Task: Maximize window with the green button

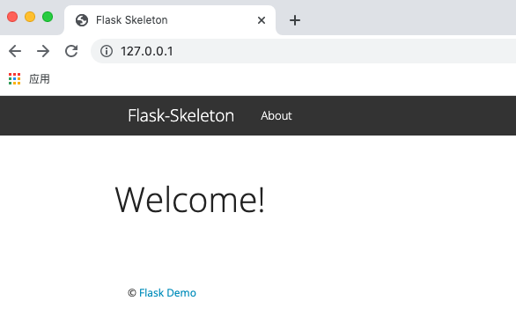Action: click(x=48, y=17)
